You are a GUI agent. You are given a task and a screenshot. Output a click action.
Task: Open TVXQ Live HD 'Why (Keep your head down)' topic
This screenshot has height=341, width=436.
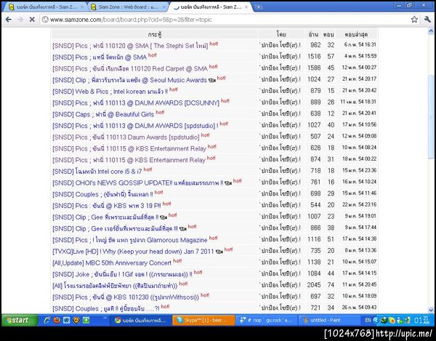click(133, 252)
